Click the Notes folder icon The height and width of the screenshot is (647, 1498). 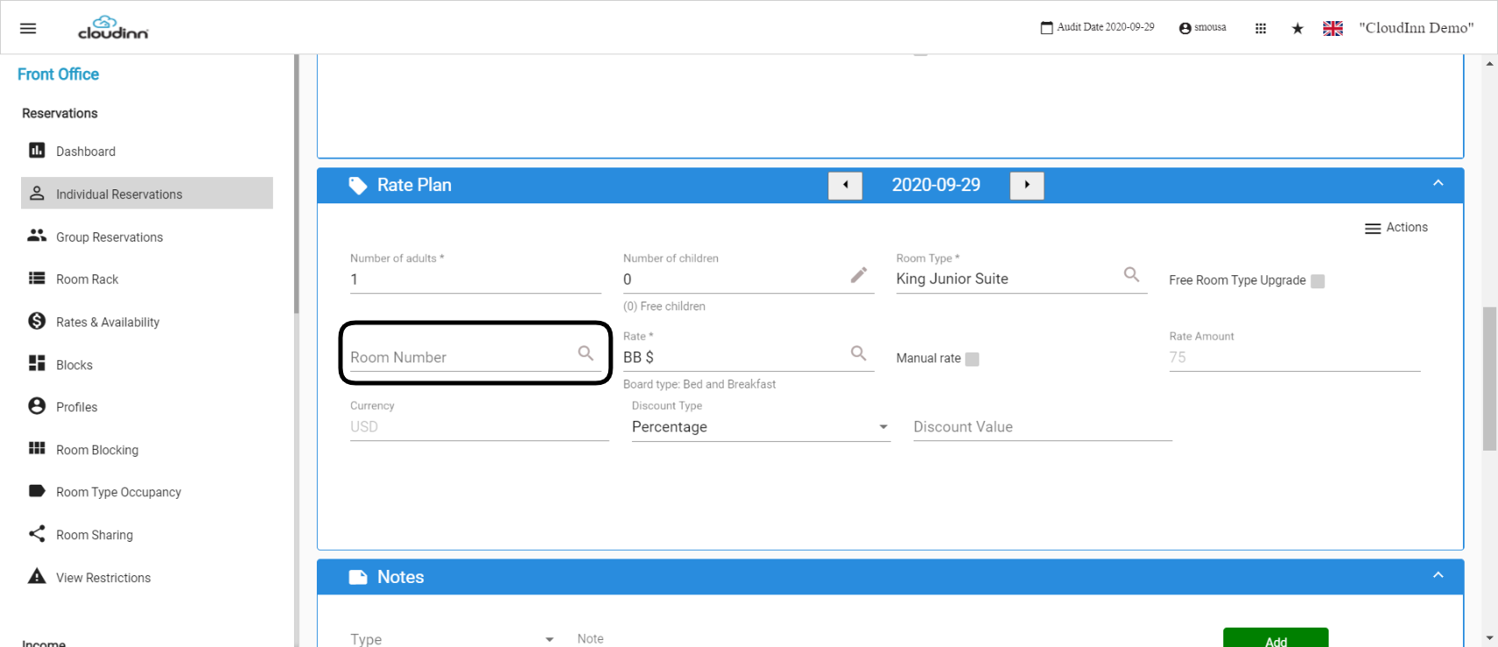(358, 577)
